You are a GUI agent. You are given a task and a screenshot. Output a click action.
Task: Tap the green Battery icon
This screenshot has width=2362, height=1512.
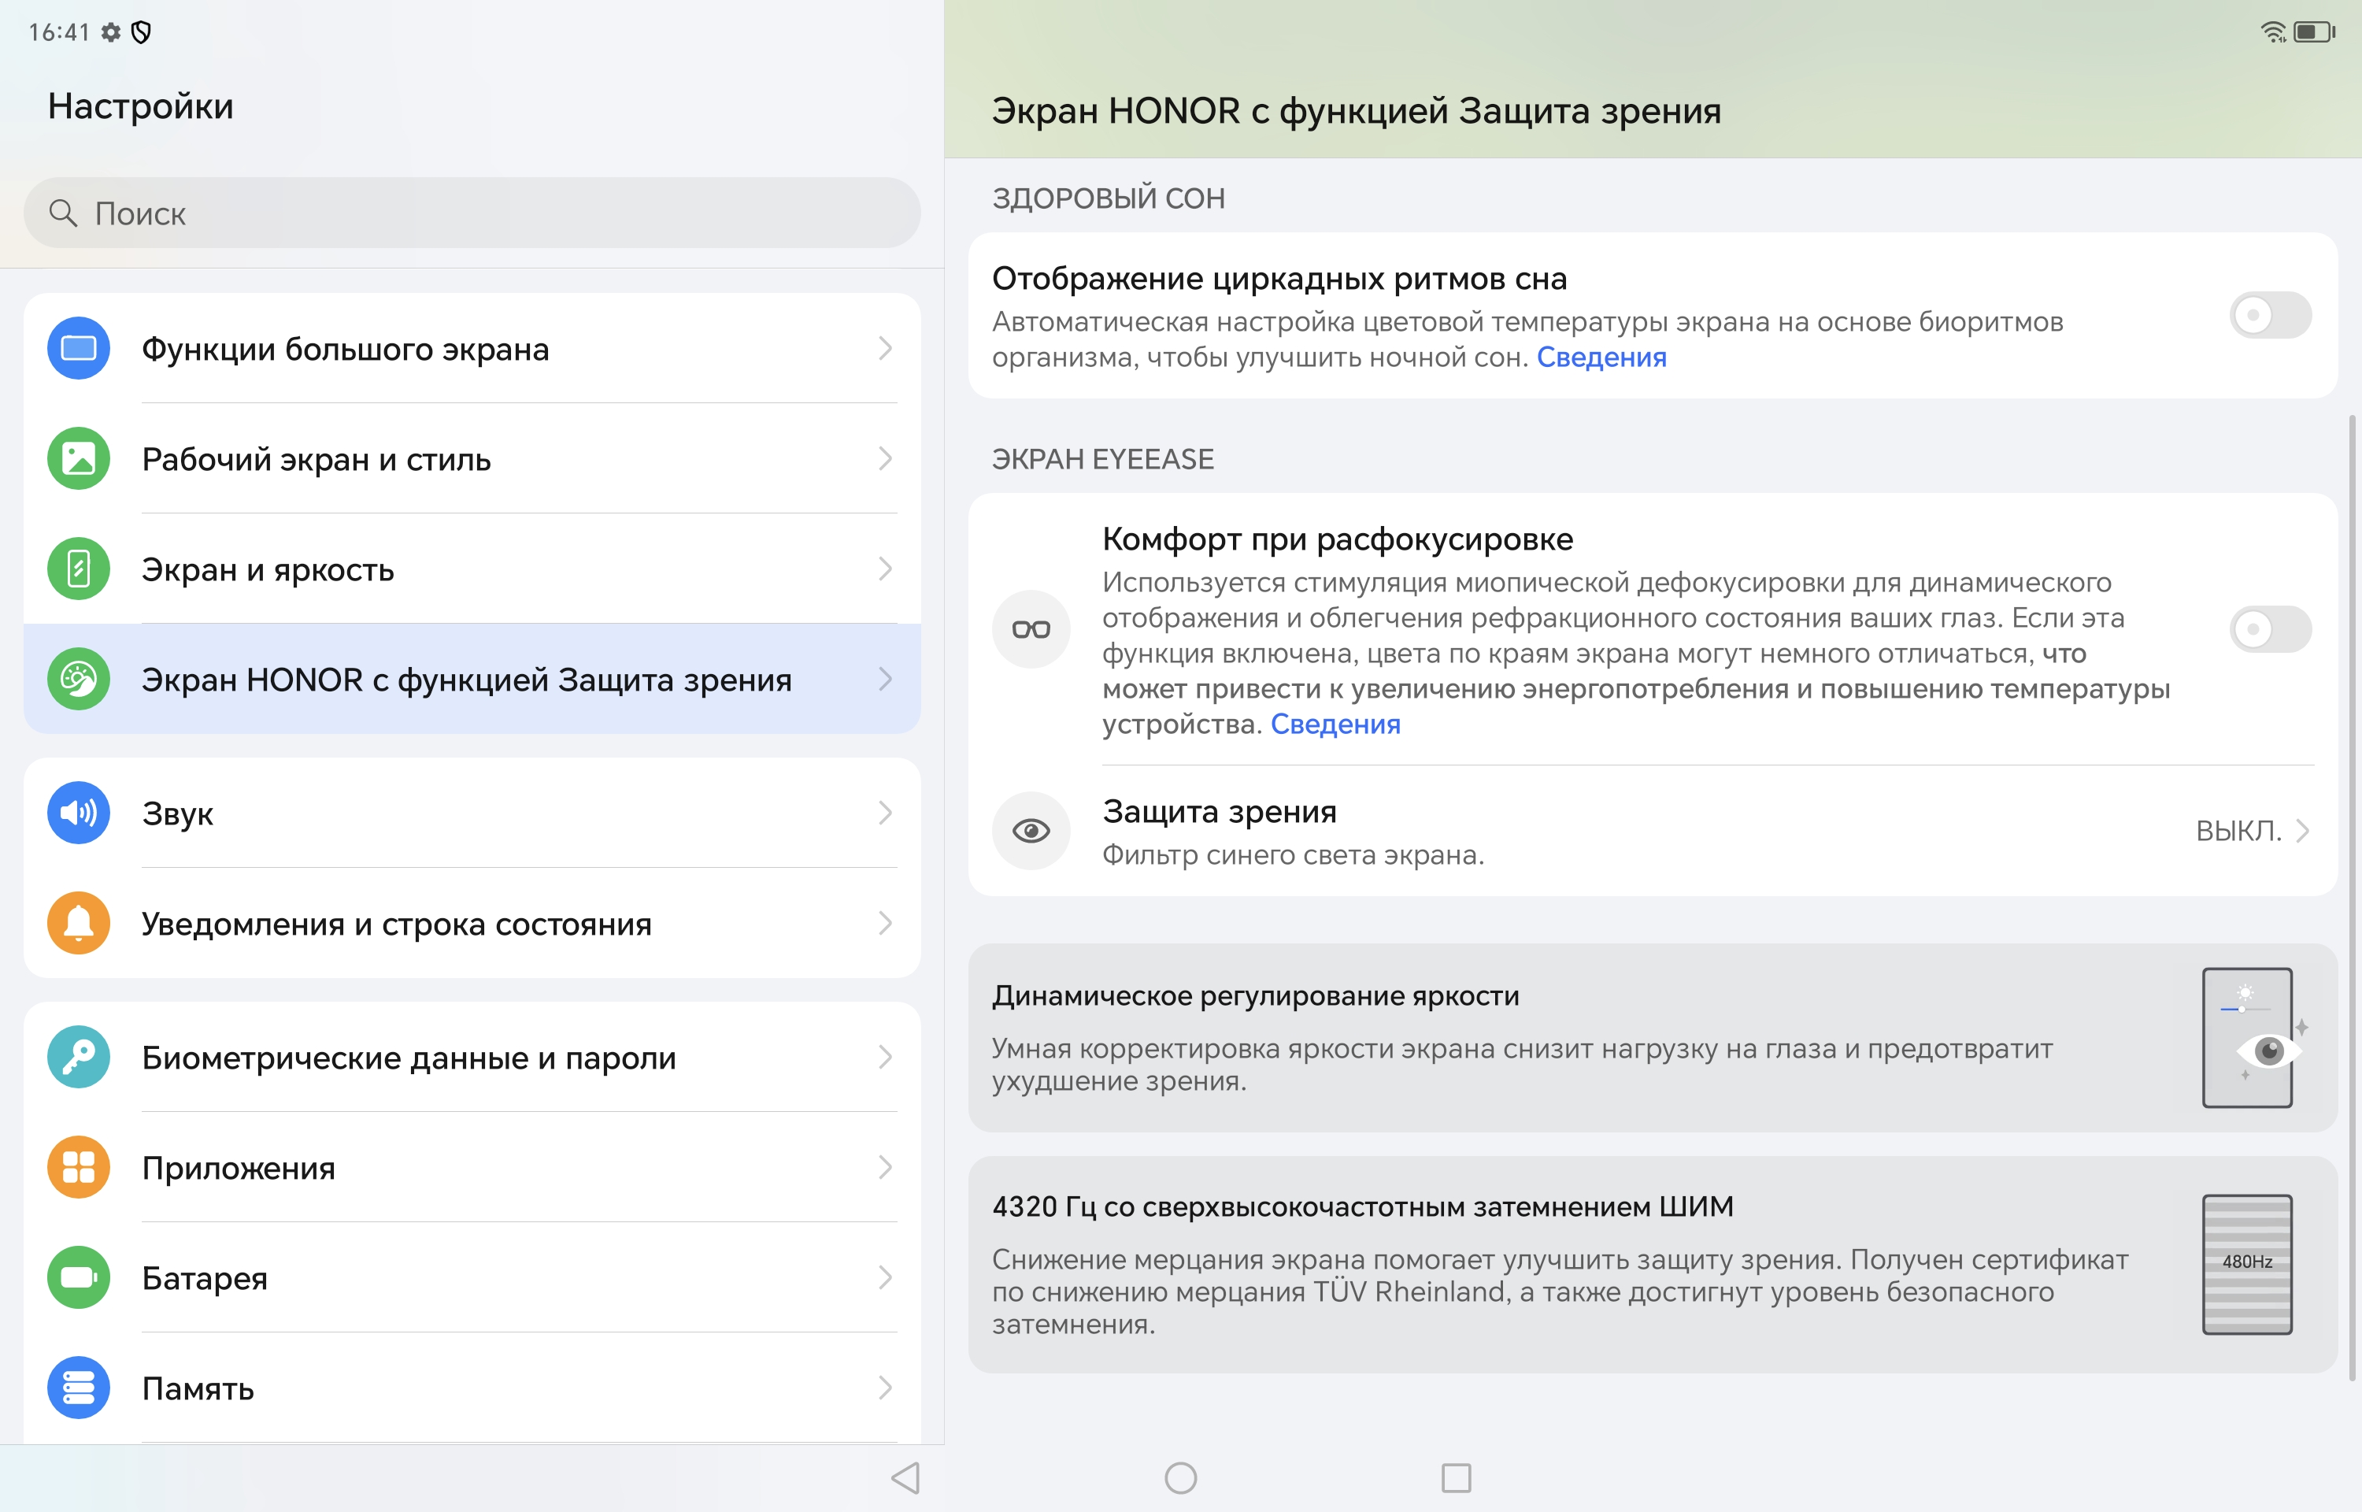[x=79, y=1277]
